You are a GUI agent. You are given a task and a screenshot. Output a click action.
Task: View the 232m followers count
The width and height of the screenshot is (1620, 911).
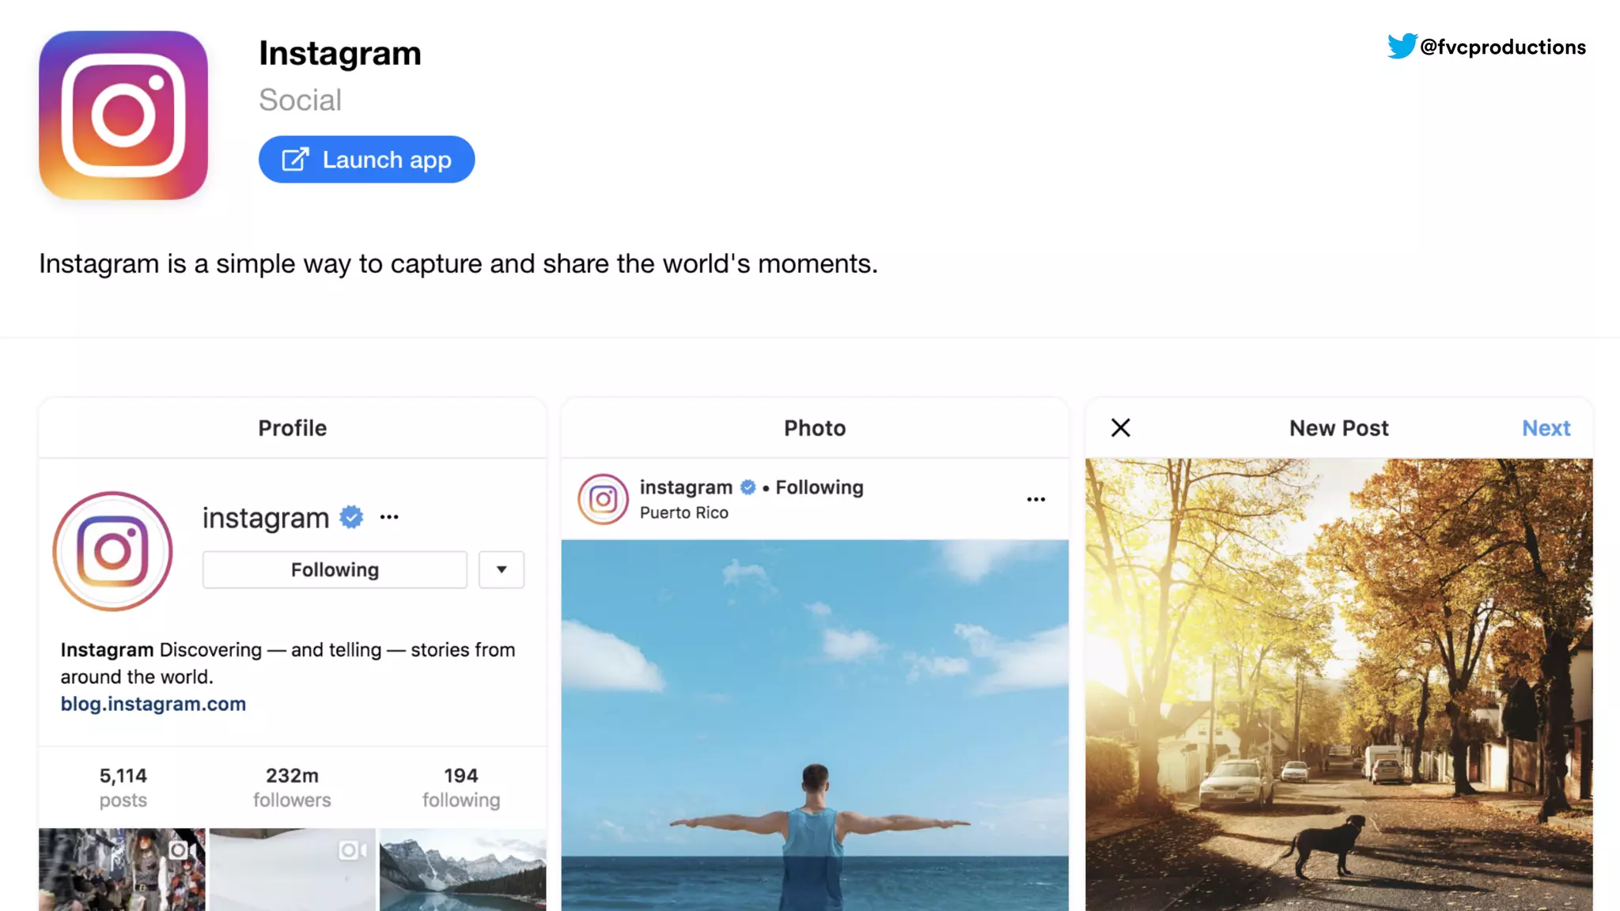point(292,787)
